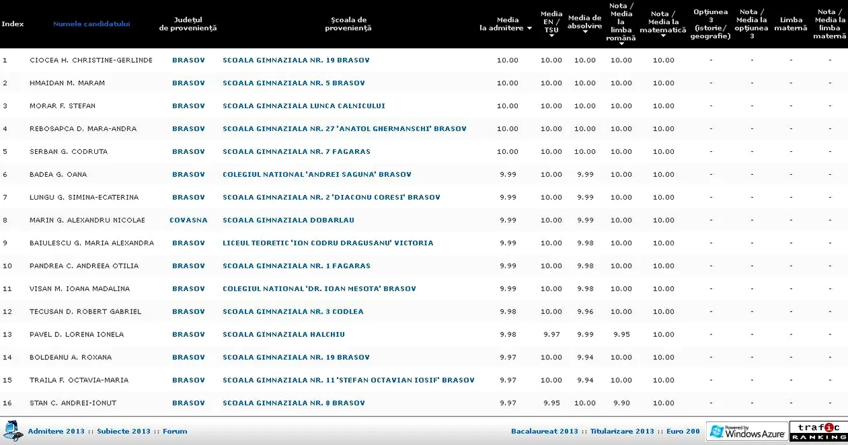
Task: Open COLEGIUL NATIONAL 'ANDREI SAGUNA' BRASOV
Action: point(317,175)
